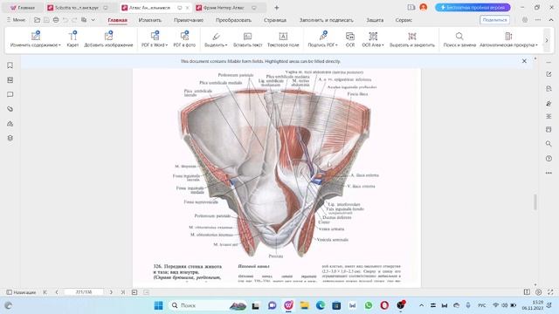
Task: Run the OCR tool
Action: tap(350, 39)
